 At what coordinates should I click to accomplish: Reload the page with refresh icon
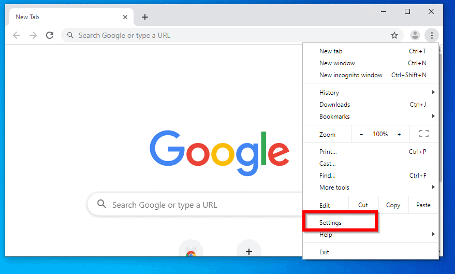click(50, 35)
